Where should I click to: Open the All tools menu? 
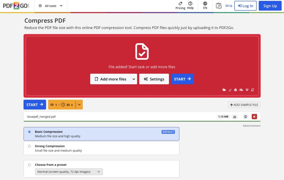click(50, 6)
